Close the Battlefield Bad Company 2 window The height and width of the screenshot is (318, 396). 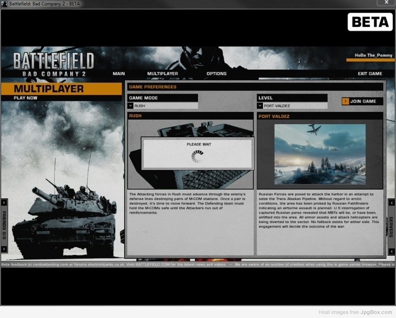(386, 2)
